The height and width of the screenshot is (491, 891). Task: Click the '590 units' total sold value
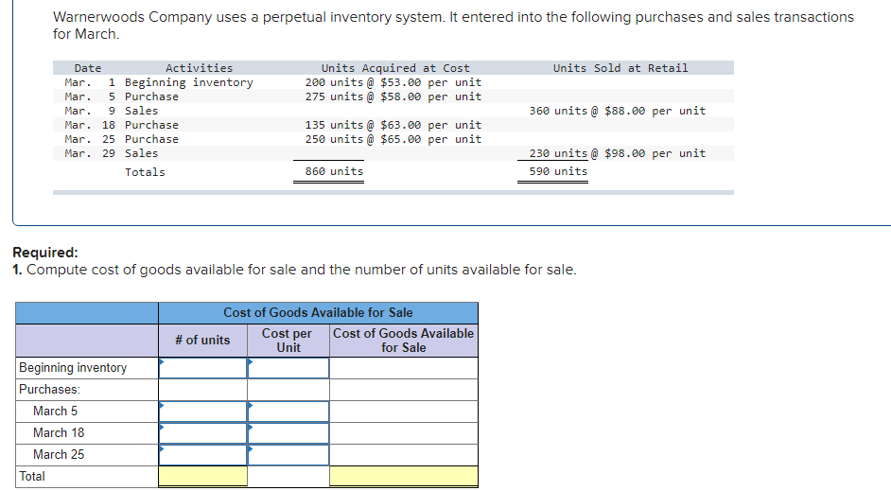point(559,171)
